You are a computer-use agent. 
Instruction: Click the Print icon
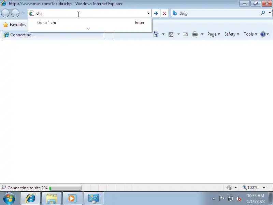tap(195, 34)
